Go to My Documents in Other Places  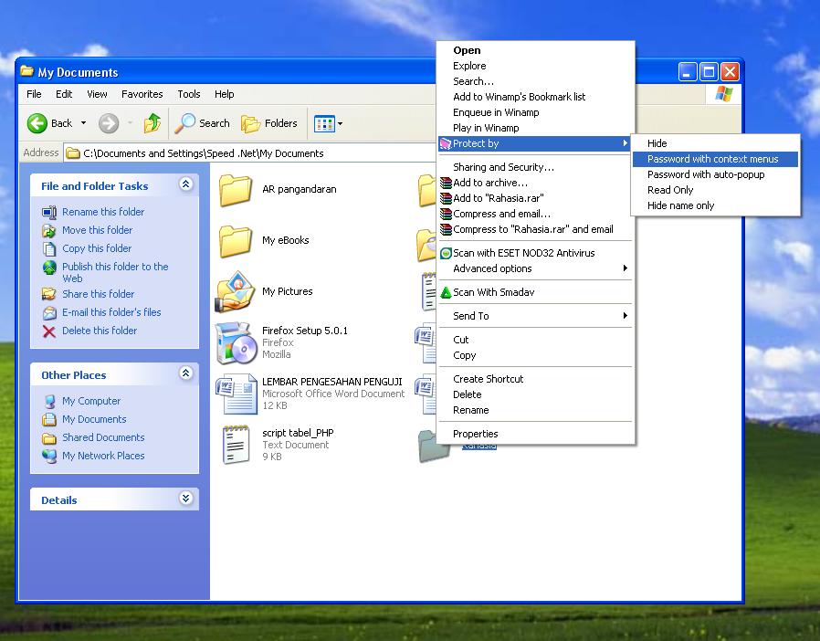[94, 419]
